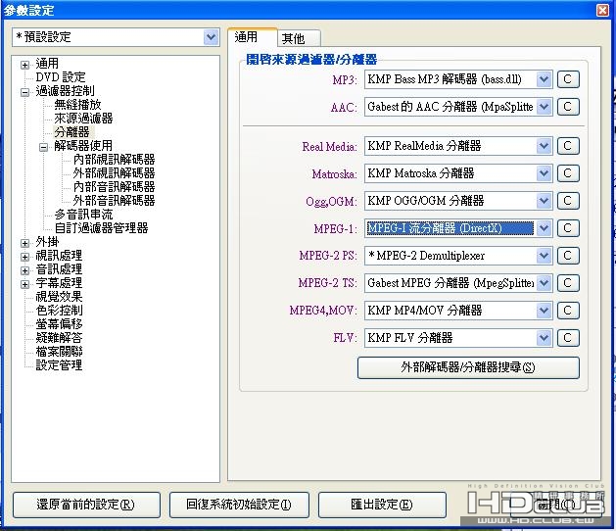Screen dimensions: 616x531
Task: Click the C button next to AAC
Action: coord(568,107)
